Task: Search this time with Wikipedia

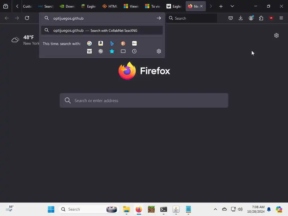Action: coord(89,51)
